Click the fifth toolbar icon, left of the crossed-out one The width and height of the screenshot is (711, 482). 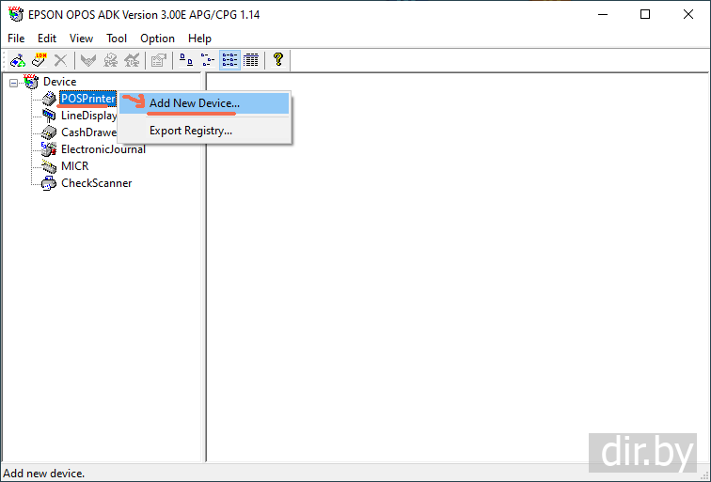(x=110, y=60)
